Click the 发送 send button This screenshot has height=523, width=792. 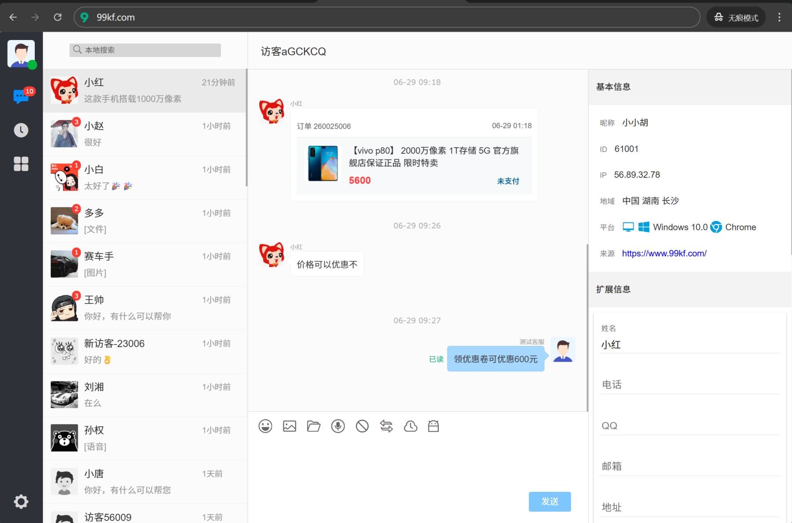tap(550, 501)
